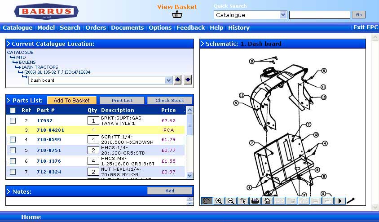The height and width of the screenshot is (222, 379).
Task: Click the Add To Basket button
Action: (71, 100)
